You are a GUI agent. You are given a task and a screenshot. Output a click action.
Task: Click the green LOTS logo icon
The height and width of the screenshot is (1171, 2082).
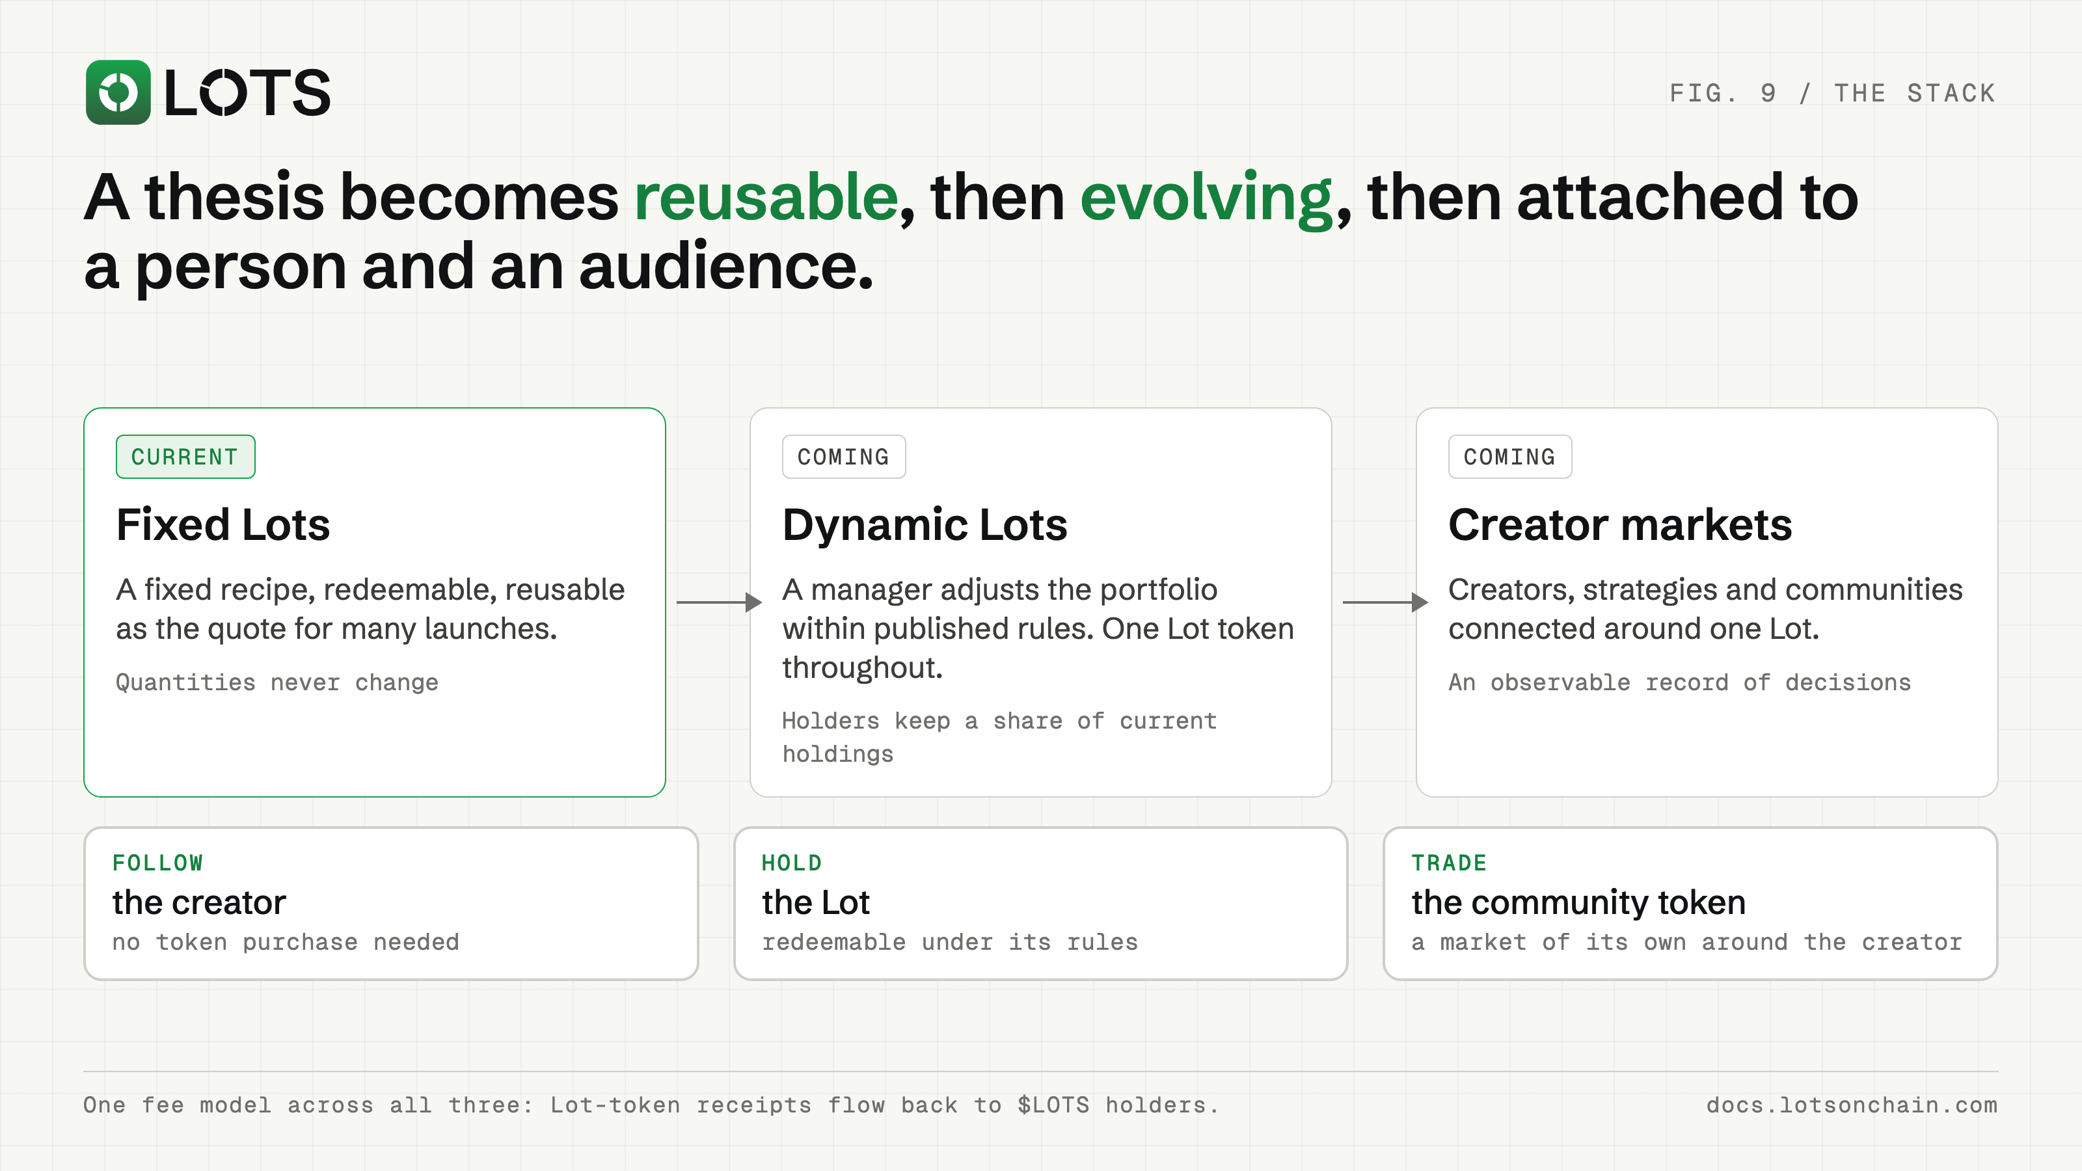(118, 92)
